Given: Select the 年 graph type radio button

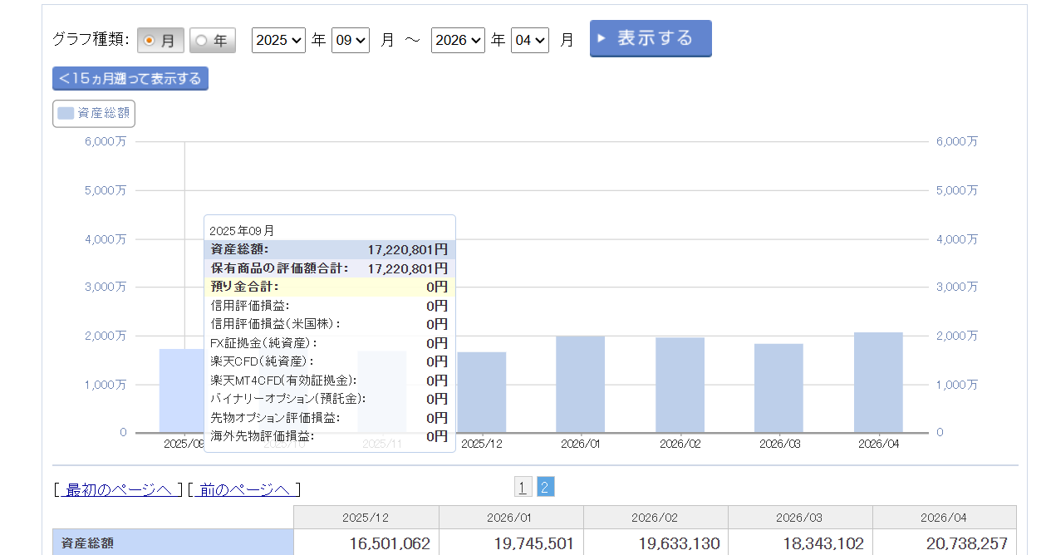Looking at the screenshot, I should coord(212,41).
